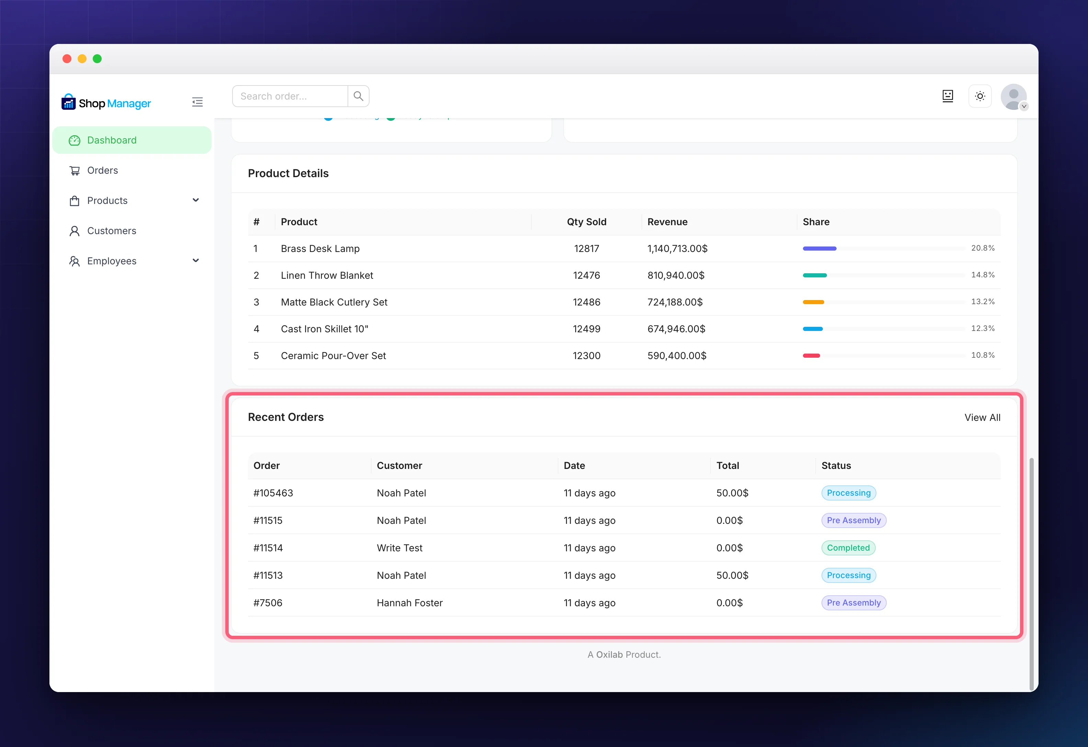Click the Orders cart icon
The width and height of the screenshot is (1088, 747).
pos(75,171)
